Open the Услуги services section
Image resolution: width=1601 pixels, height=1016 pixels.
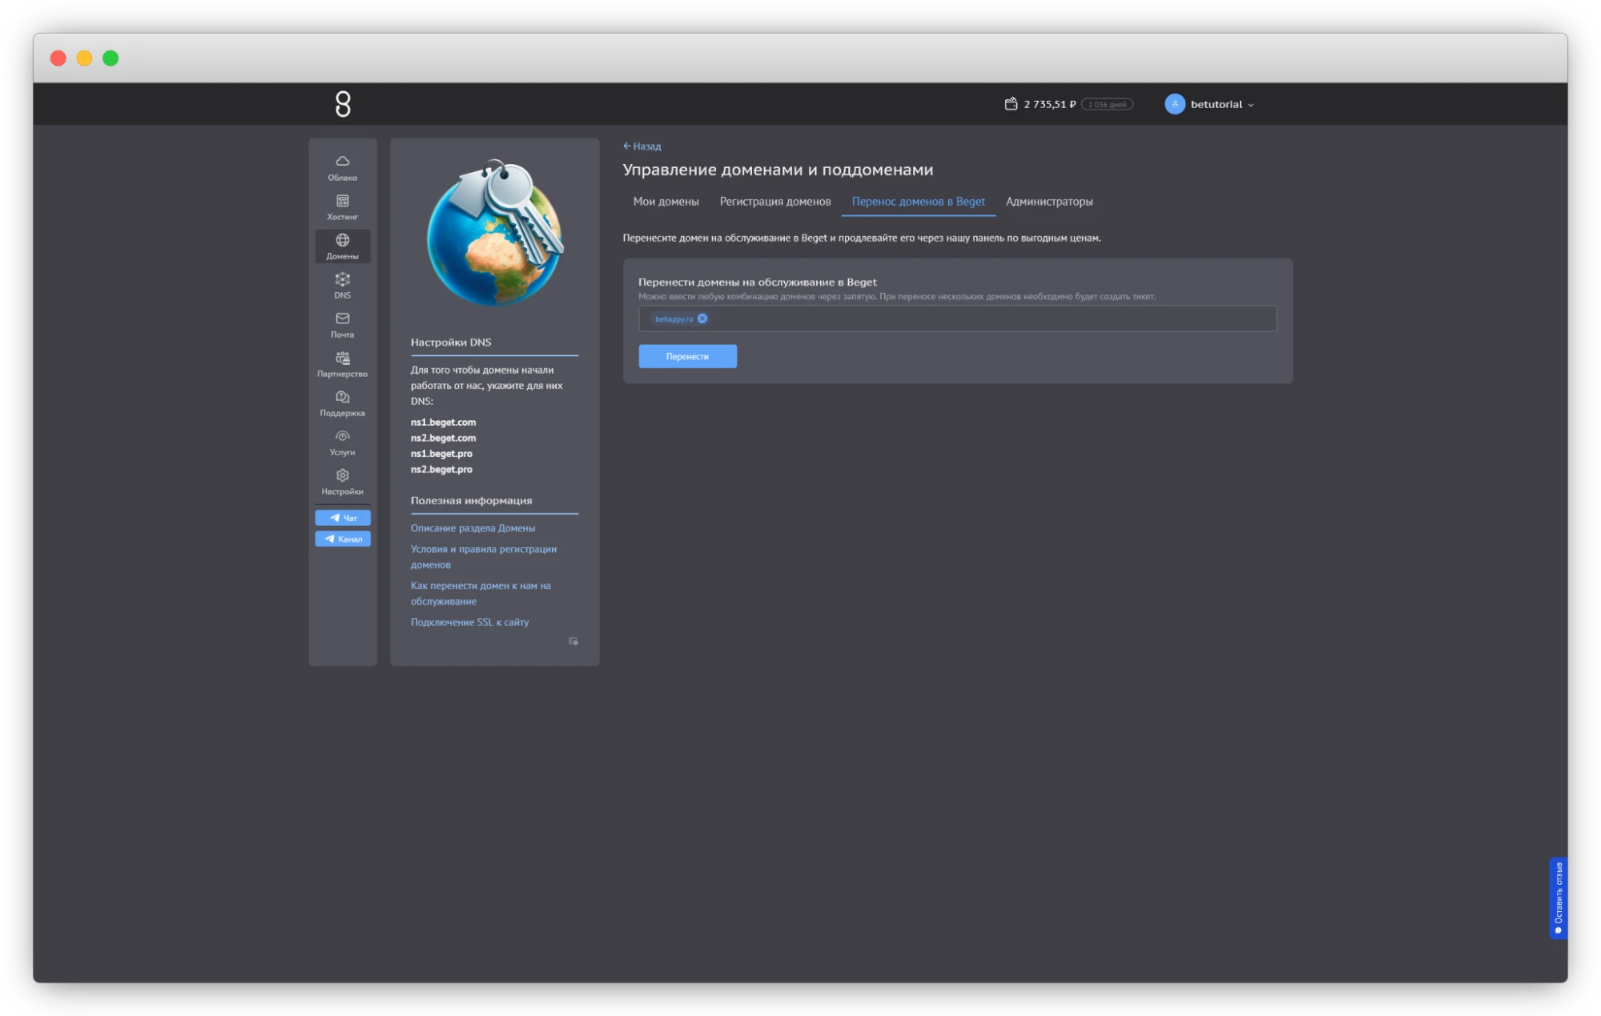point(342,442)
